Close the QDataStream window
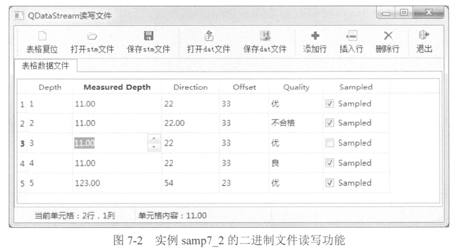Screen dimensions: 467x252 pos(429,12)
